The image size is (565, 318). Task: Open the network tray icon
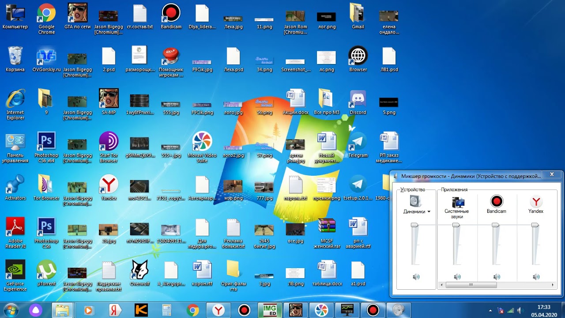coord(511,310)
